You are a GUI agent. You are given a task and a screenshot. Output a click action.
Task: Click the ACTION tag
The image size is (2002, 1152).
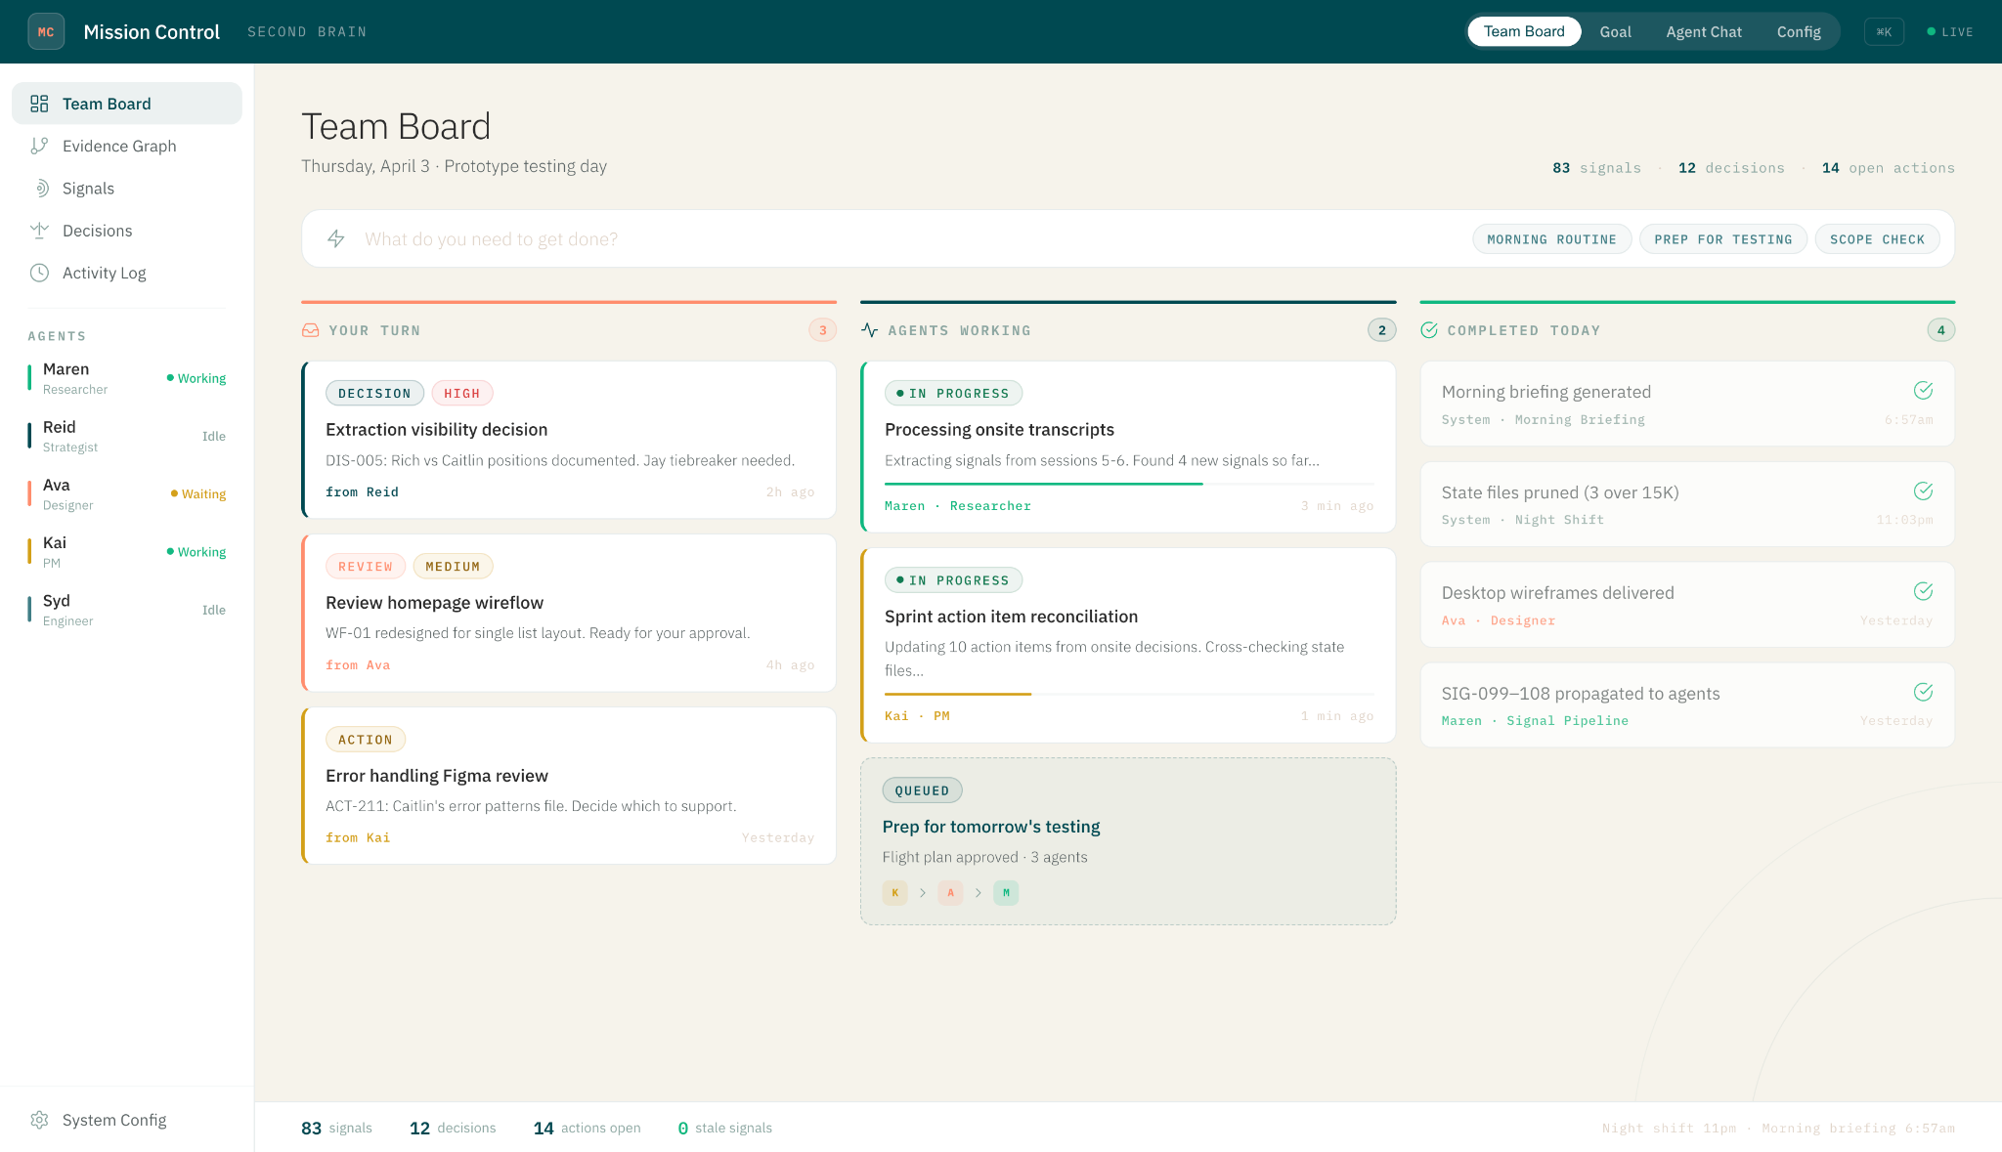pyautogui.click(x=365, y=740)
